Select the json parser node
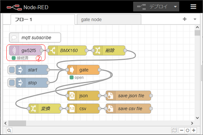Screen dimensions: 203x135 [84, 96]
